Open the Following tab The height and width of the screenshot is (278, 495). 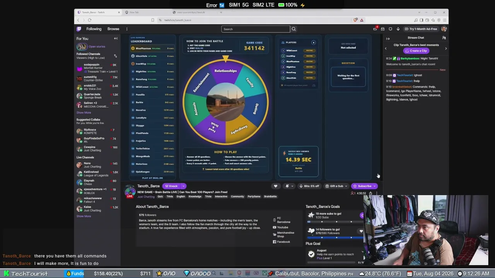click(x=94, y=29)
